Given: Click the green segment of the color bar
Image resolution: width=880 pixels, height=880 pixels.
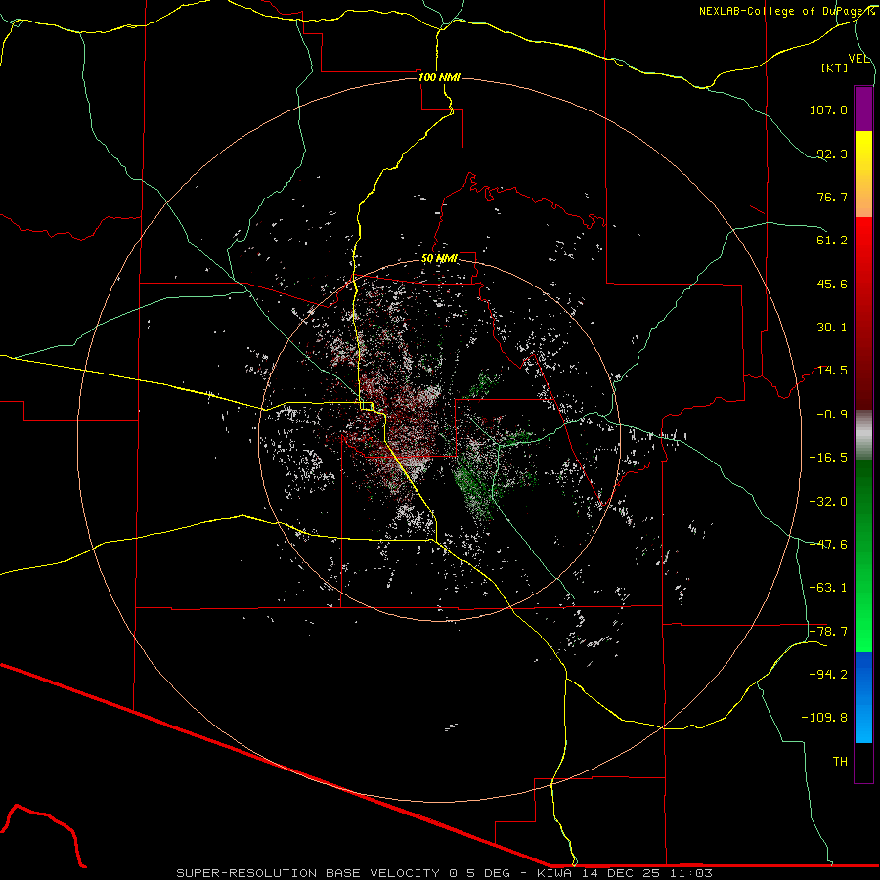Looking at the screenshot, I should tap(863, 555).
